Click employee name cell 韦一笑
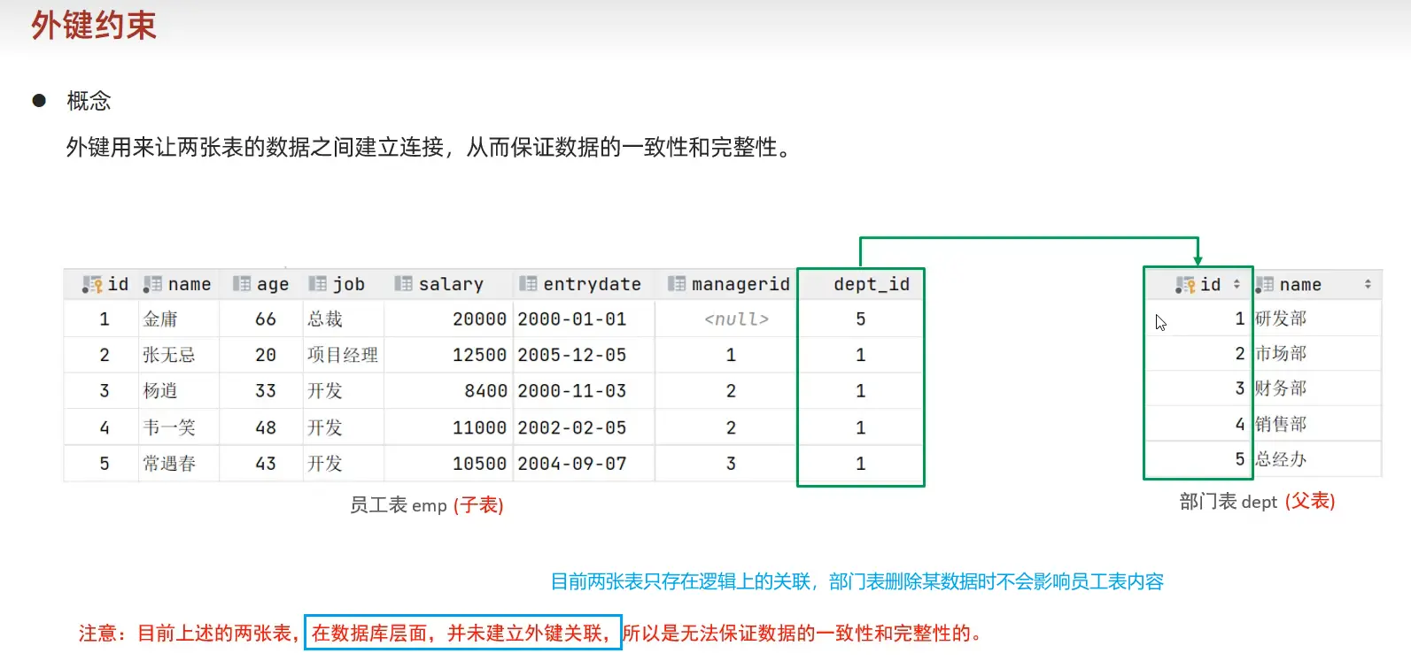The width and height of the screenshot is (1411, 661). (169, 427)
